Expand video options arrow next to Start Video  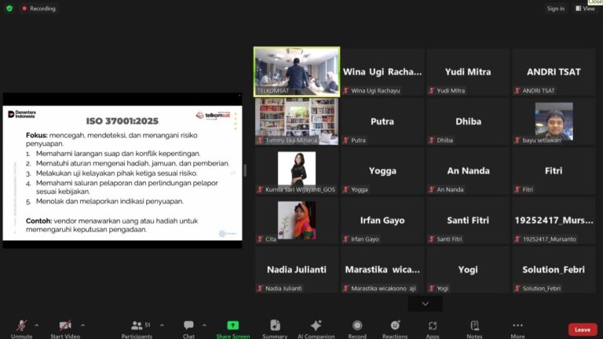click(82, 325)
